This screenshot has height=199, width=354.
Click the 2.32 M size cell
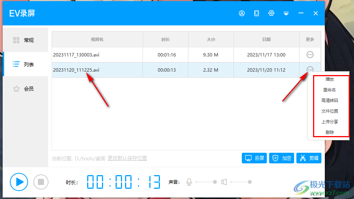(x=211, y=70)
